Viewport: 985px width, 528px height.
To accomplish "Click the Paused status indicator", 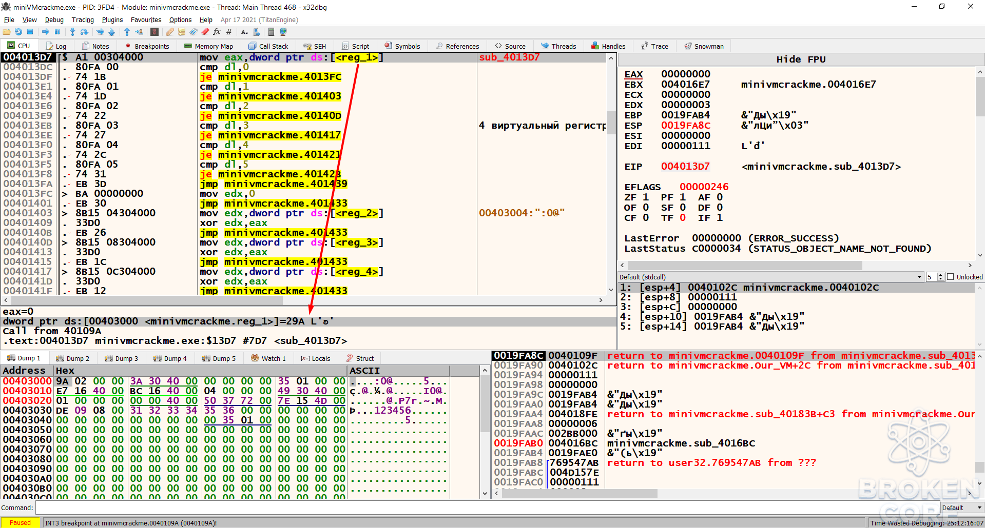I will pos(21,523).
